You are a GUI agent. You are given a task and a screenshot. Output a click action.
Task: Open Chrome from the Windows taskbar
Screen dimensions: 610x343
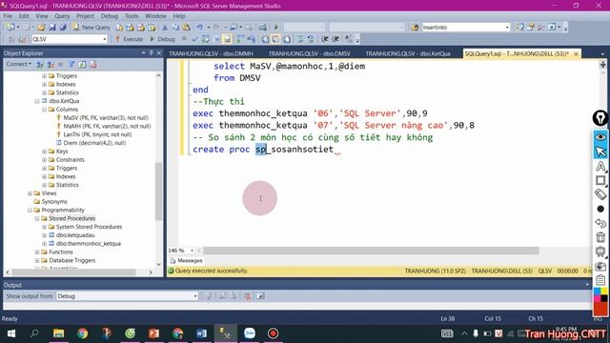tap(83, 333)
